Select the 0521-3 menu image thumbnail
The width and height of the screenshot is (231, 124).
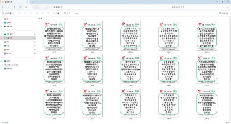[207, 36]
